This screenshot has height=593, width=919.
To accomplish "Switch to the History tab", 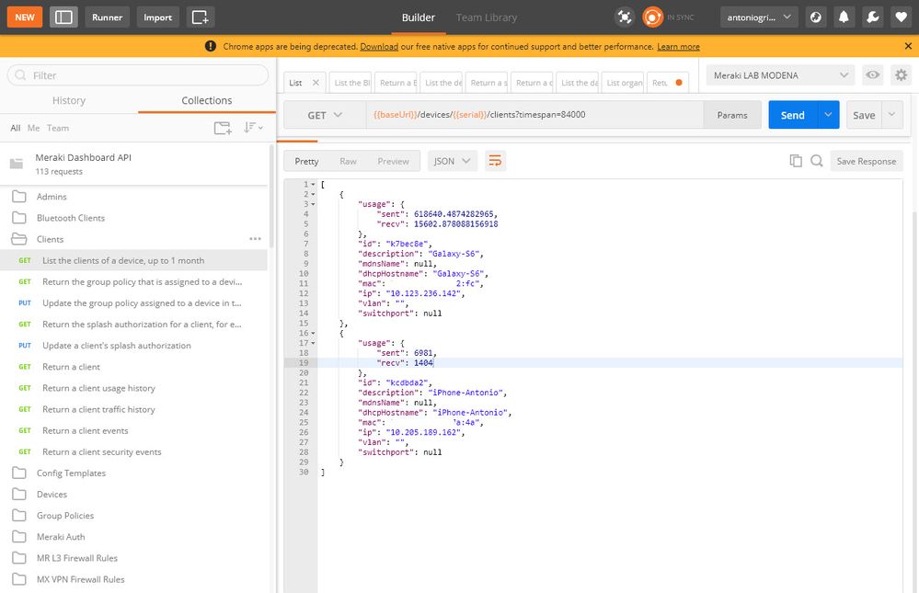I will click(x=69, y=100).
